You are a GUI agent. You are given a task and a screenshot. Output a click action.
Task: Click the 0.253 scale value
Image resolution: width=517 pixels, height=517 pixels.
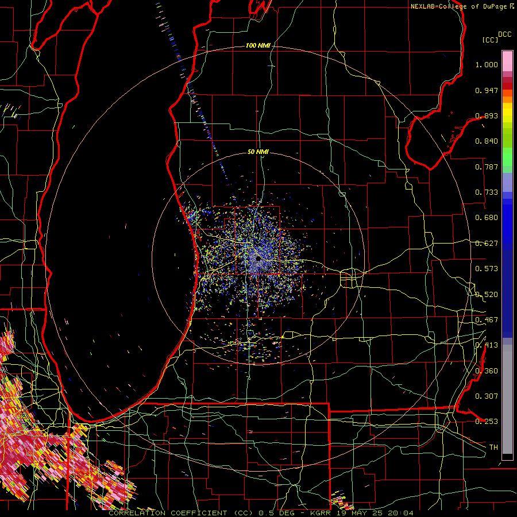[487, 422]
